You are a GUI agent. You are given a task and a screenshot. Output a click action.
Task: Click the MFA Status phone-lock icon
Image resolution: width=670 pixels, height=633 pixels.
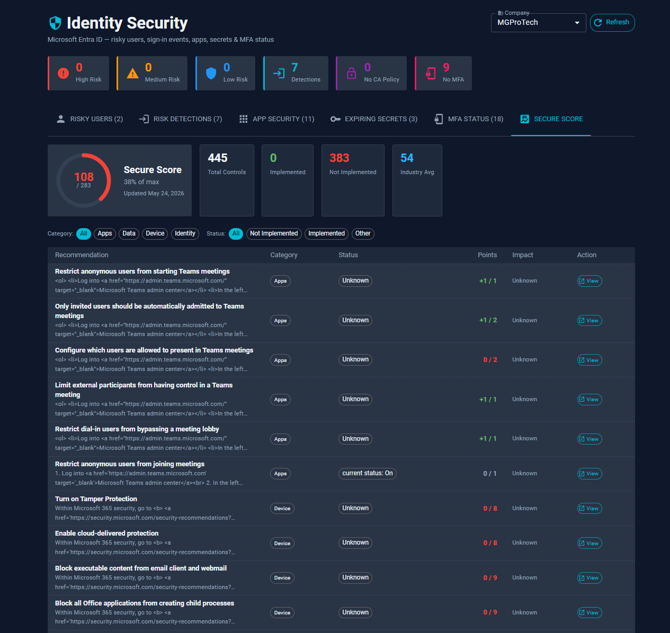pyautogui.click(x=439, y=119)
